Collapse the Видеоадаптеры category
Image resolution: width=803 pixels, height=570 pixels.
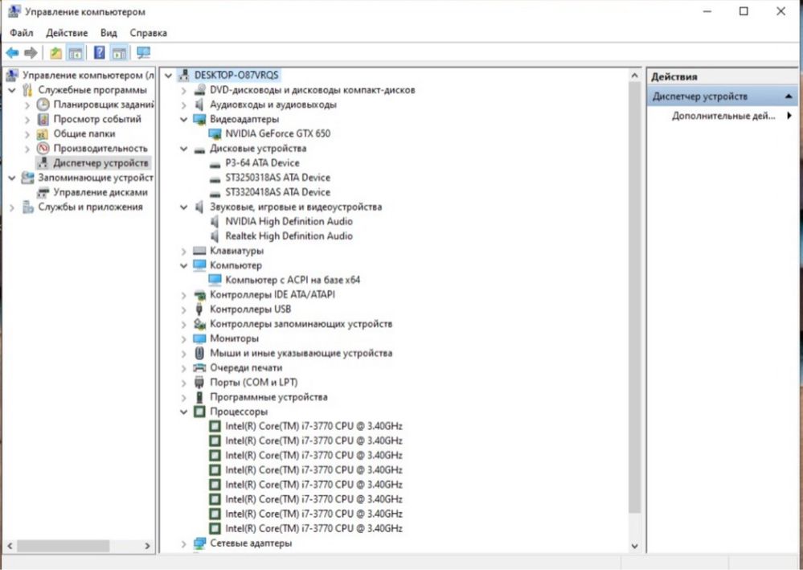point(183,119)
